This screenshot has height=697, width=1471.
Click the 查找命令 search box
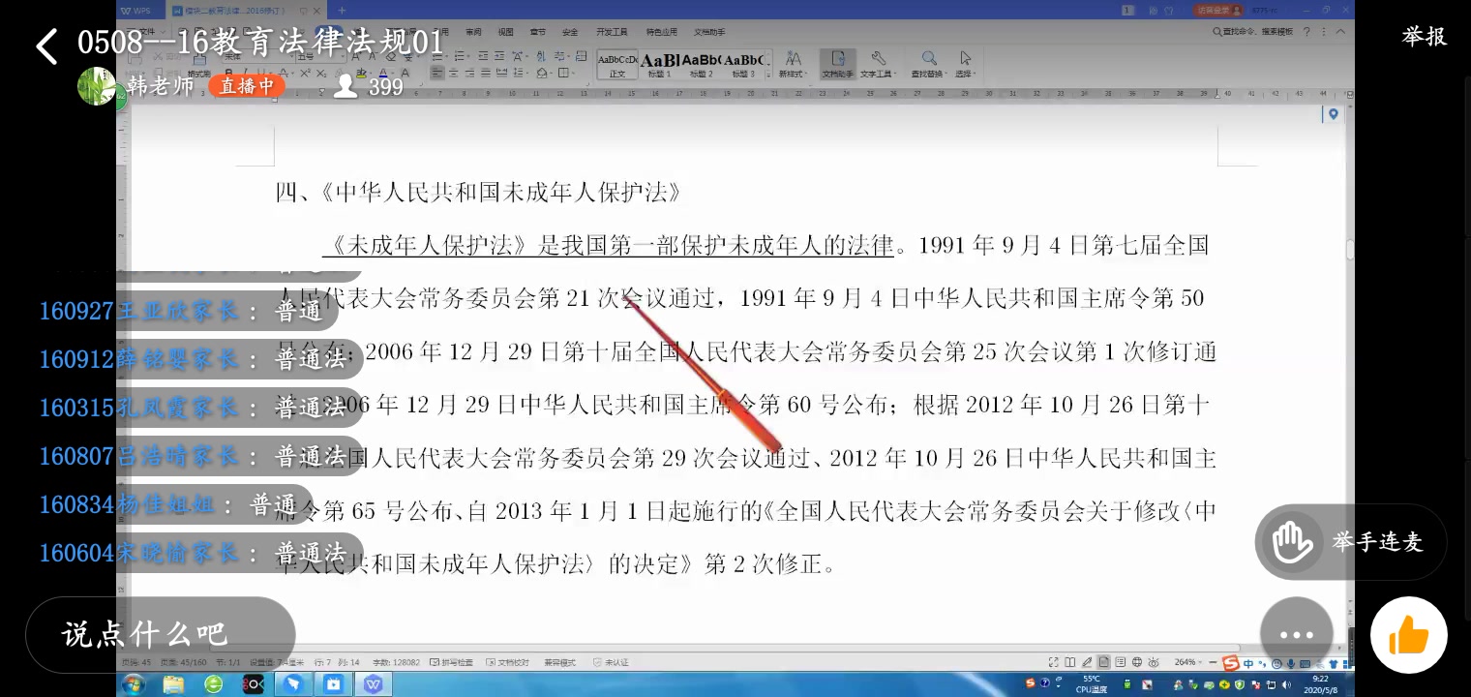point(1252,31)
